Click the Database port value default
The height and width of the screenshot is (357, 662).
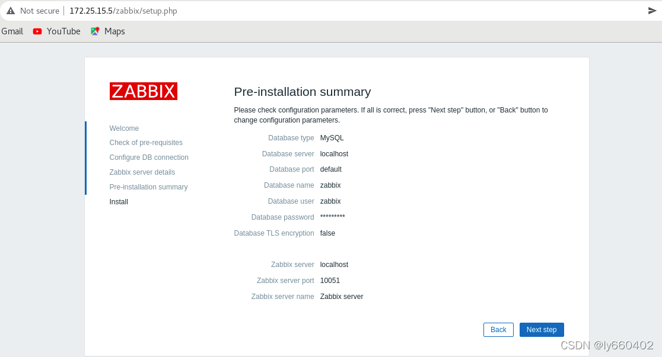pos(330,169)
